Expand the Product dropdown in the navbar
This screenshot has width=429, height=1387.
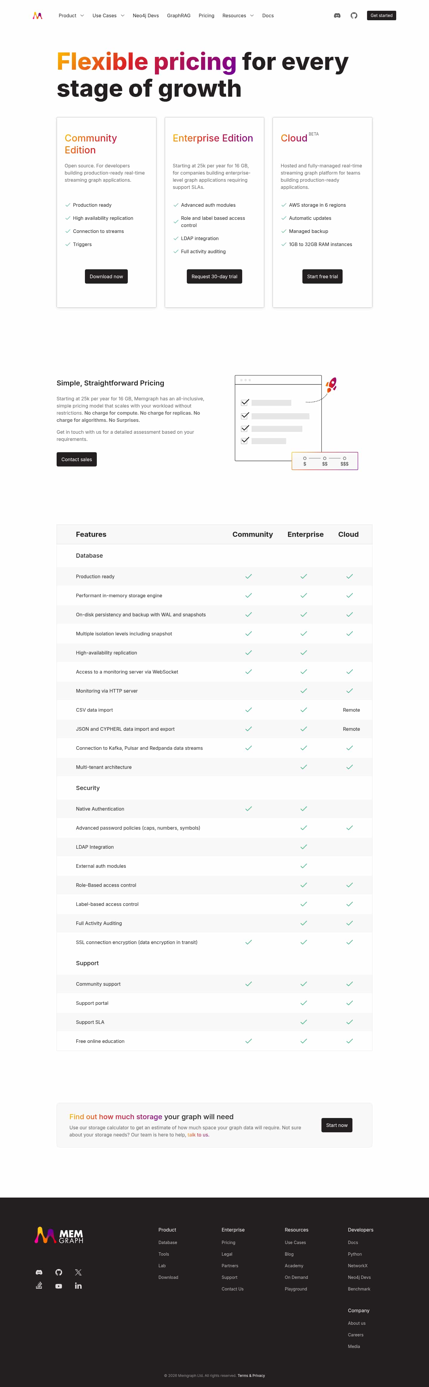click(x=71, y=15)
